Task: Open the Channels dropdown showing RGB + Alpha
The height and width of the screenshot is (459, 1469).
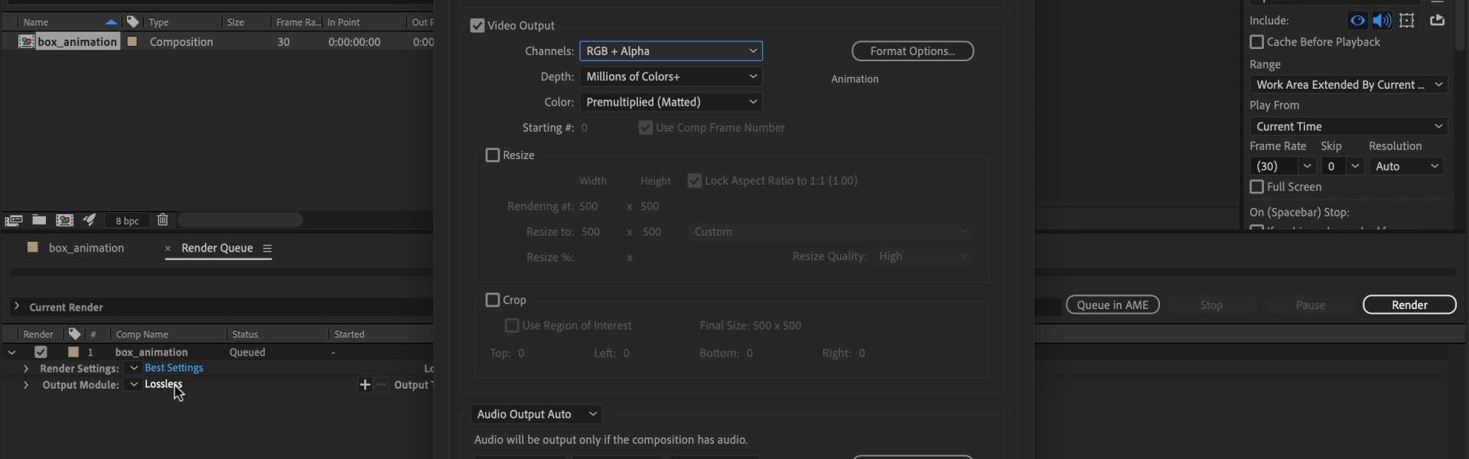Action: tap(670, 51)
